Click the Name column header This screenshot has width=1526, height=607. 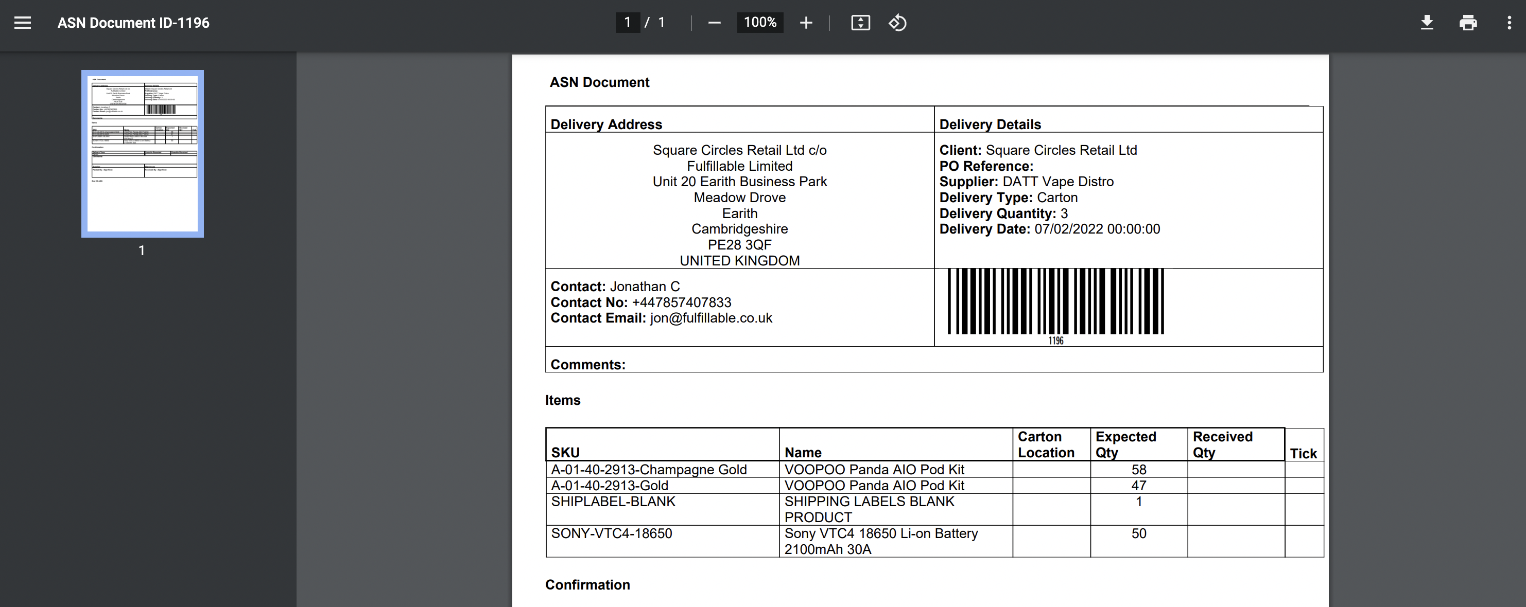click(x=803, y=453)
